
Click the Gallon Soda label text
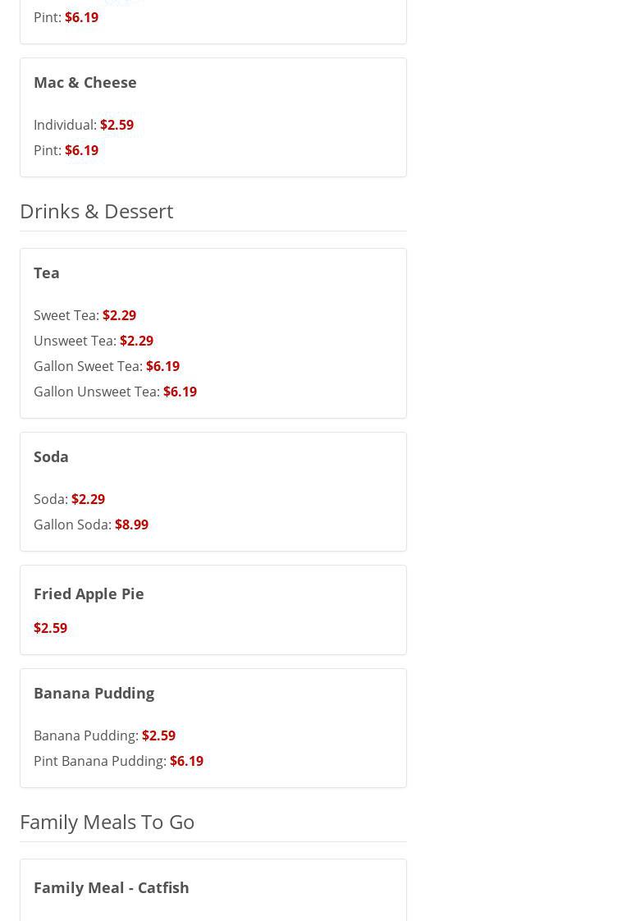click(72, 525)
